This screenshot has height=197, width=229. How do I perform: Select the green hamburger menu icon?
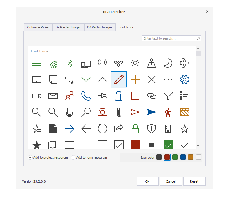pos(37,63)
